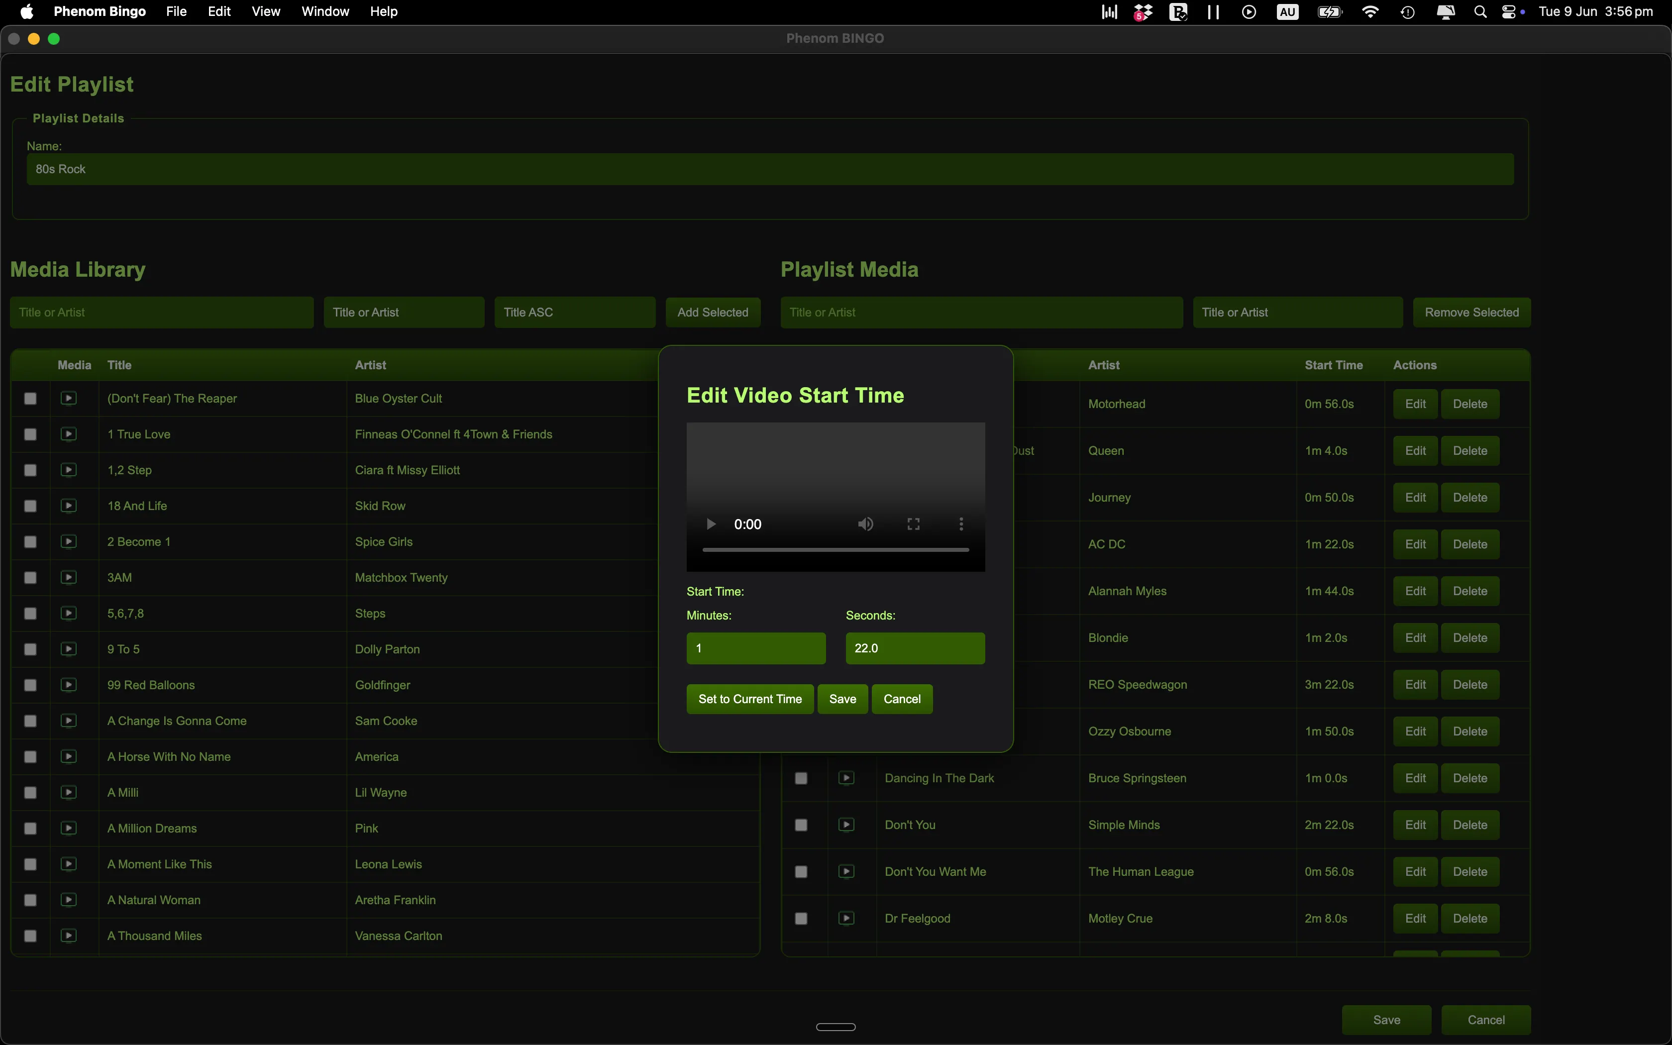
Task: Select the Dancing In The Dark checkbox
Action: click(x=802, y=778)
